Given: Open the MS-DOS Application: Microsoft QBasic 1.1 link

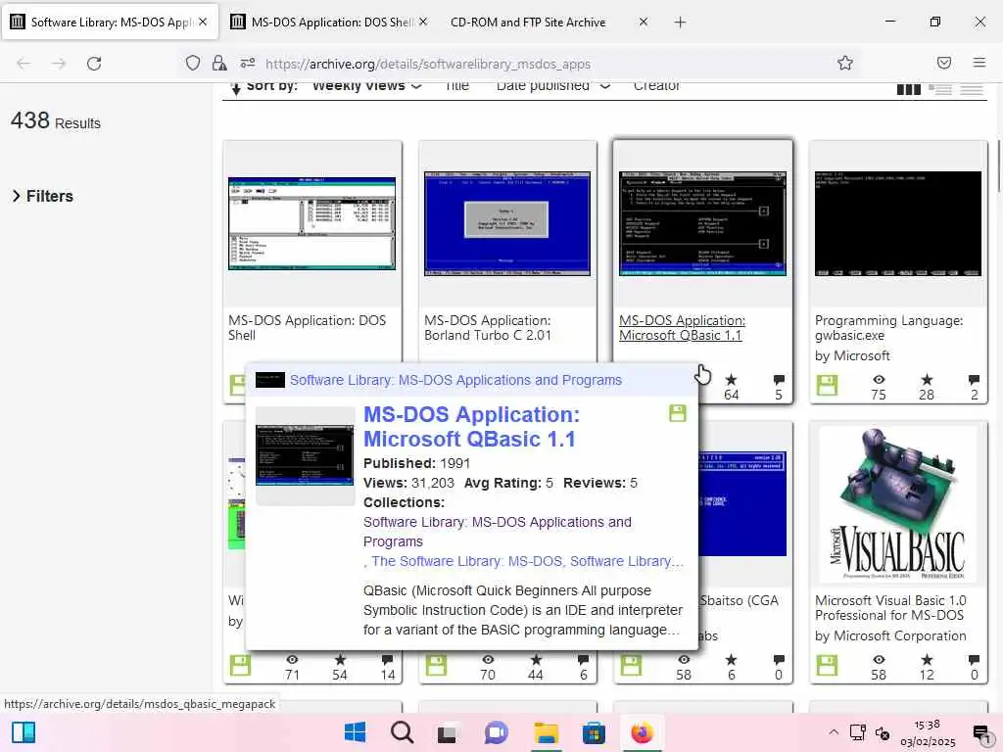Looking at the screenshot, I should 682,328.
